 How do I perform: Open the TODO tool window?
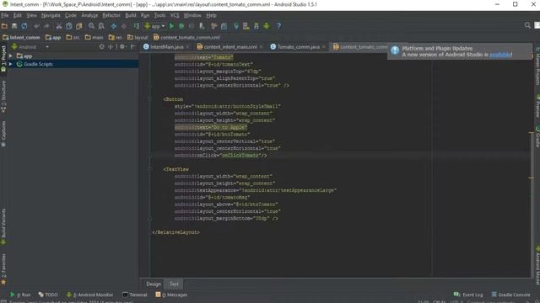48,295
